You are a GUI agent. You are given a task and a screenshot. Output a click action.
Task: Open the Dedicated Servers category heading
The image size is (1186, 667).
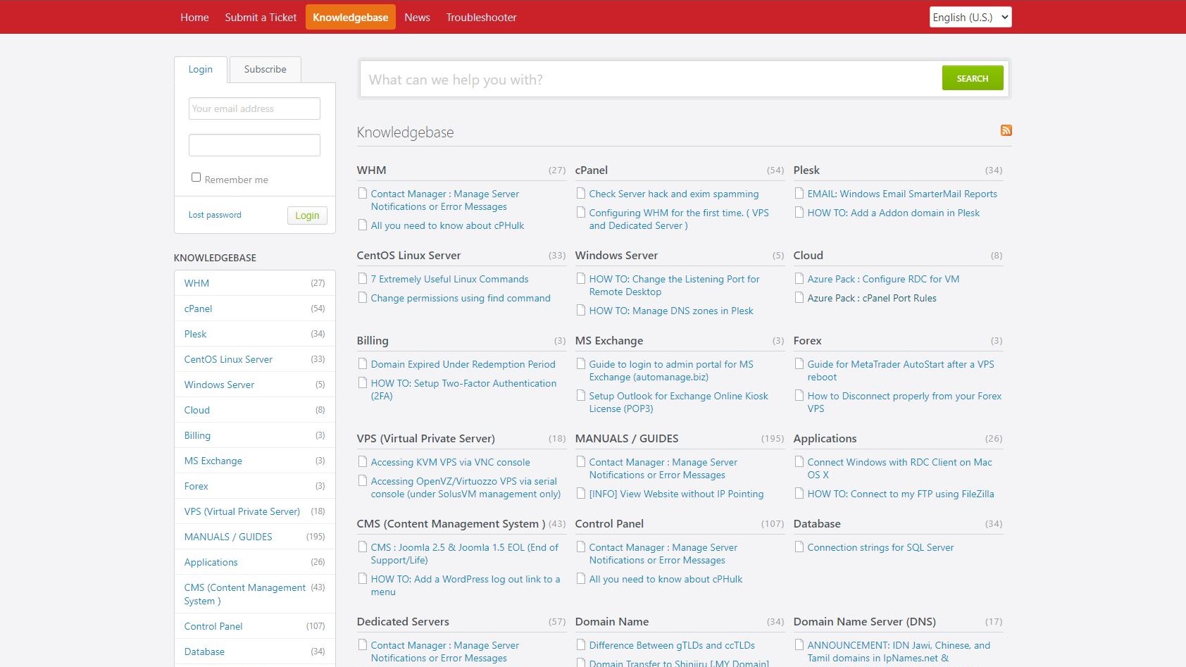[x=403, y=621]
